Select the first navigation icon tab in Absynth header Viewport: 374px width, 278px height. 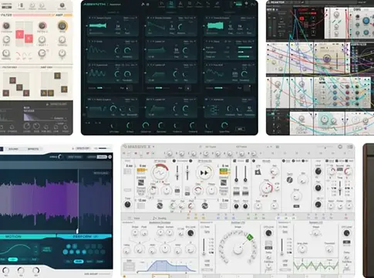pyautogui.click(x=161, y=4)
